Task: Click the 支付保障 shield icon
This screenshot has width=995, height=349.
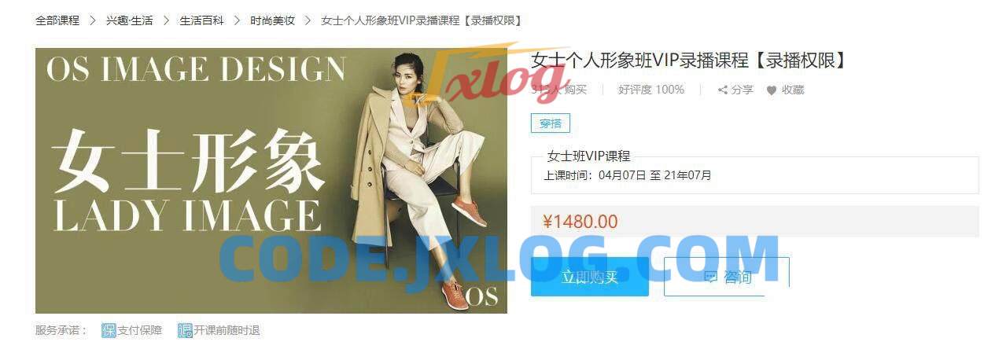Action: [109, 330]
